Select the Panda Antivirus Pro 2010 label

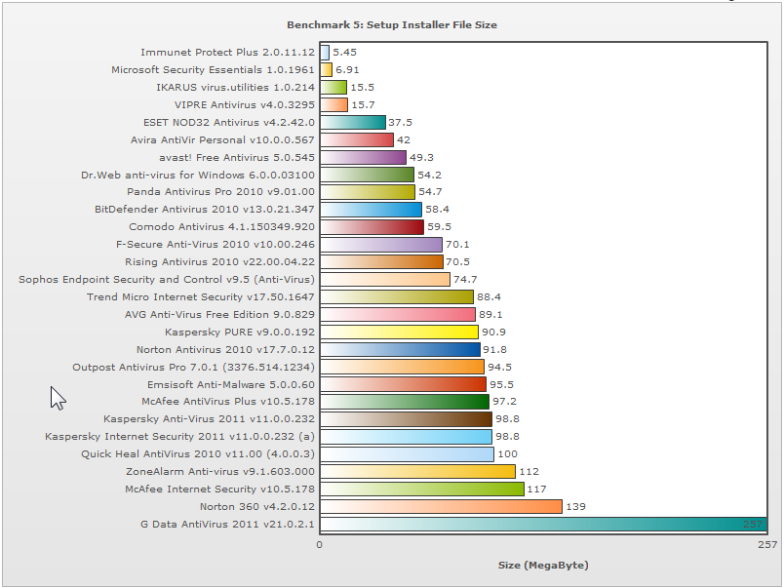pyautogui.click(x=220, y=191)
